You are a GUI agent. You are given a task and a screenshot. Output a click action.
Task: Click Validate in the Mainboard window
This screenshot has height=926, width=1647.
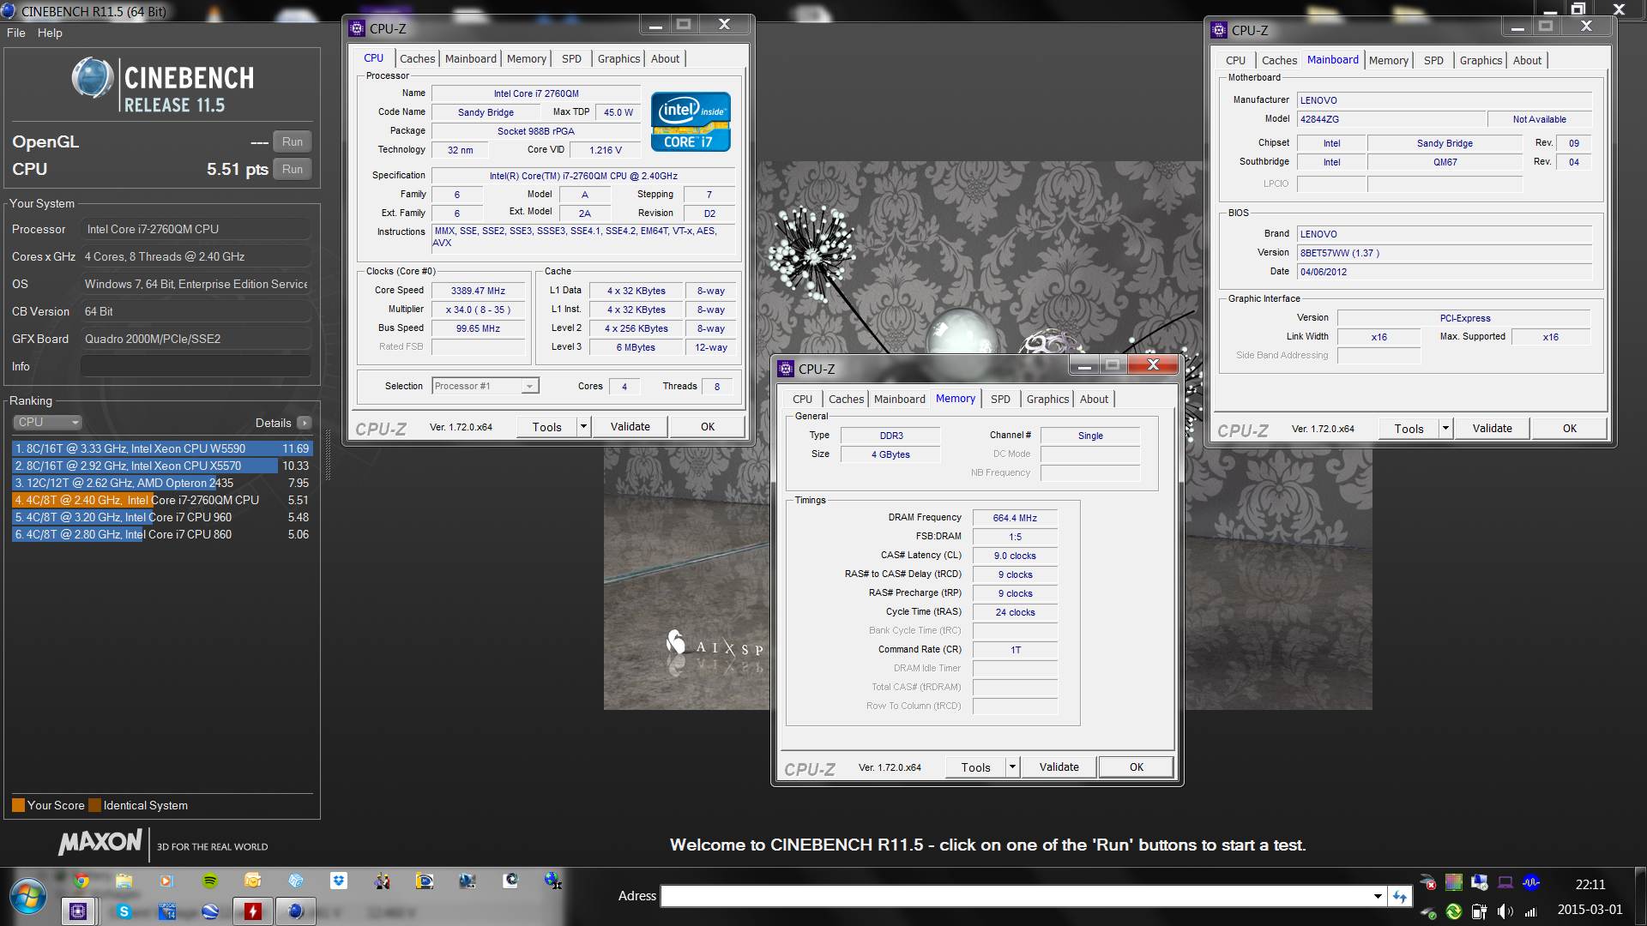(x=1493, y=428)
